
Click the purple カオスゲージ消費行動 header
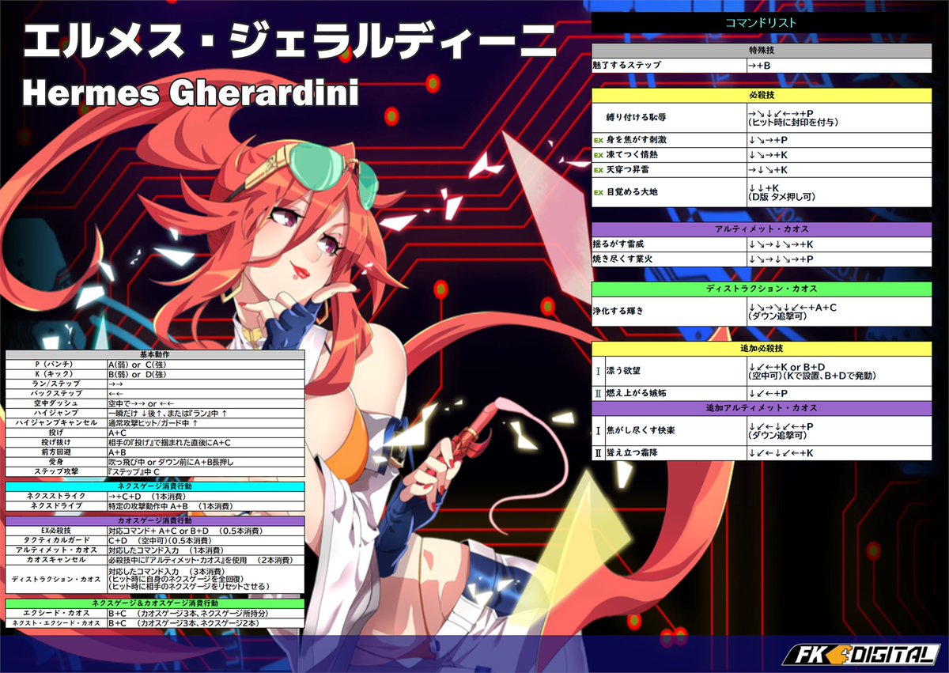pyautogui.click(x=155, y=521)
